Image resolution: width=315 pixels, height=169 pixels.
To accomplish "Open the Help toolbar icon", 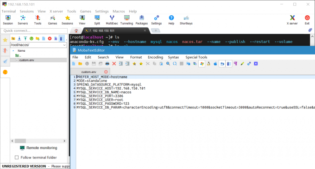I will [171, 20].
